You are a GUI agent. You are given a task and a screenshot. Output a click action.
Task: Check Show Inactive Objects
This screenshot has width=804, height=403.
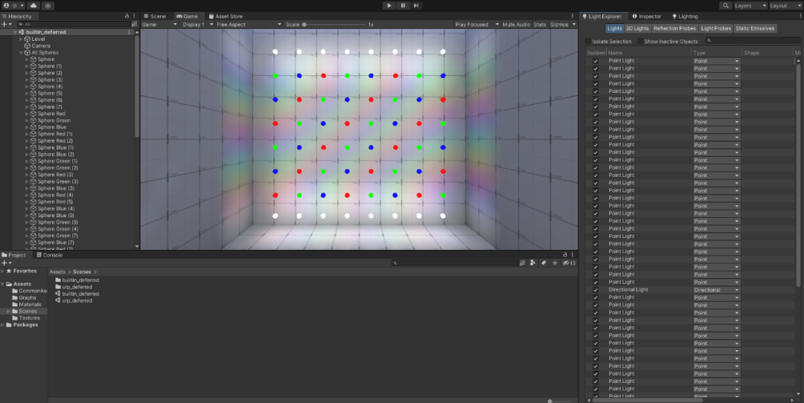click(x=639, y=42)
